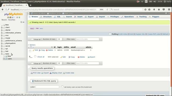This screenshot has width=172, height=96.
Task: Click the log out icon in sidebar
Action: (10, 17)
